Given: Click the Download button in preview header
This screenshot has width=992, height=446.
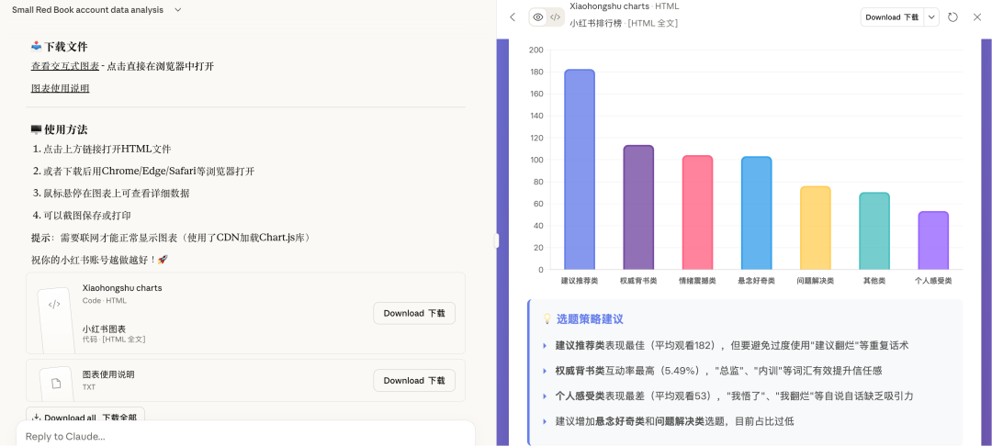Looking at the screenshot, I should (x=891, y=17).
